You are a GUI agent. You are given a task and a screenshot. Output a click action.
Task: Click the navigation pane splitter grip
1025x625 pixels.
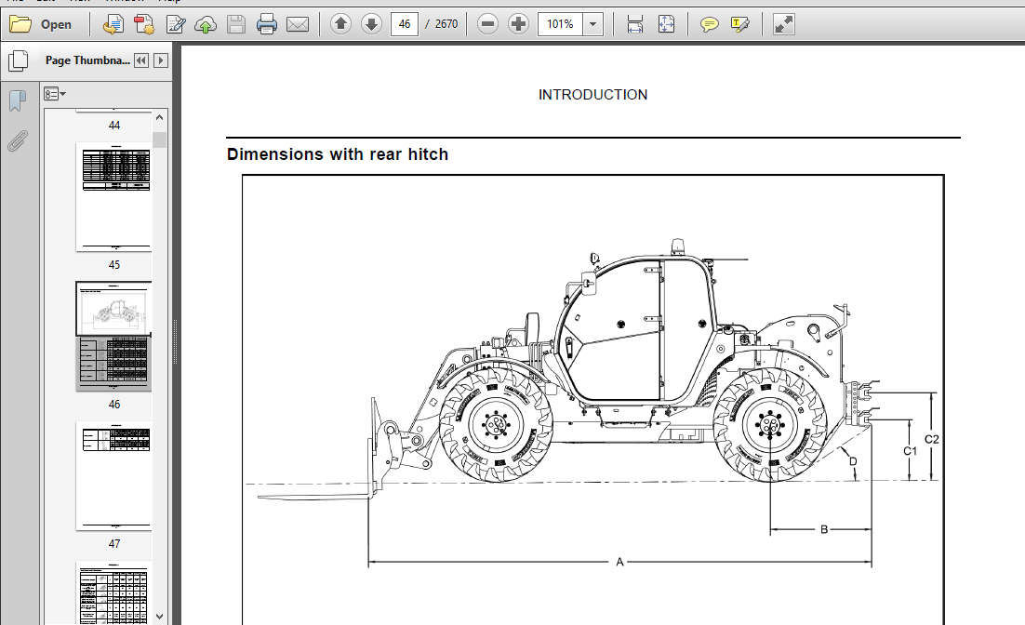click(x=175, y=342)
